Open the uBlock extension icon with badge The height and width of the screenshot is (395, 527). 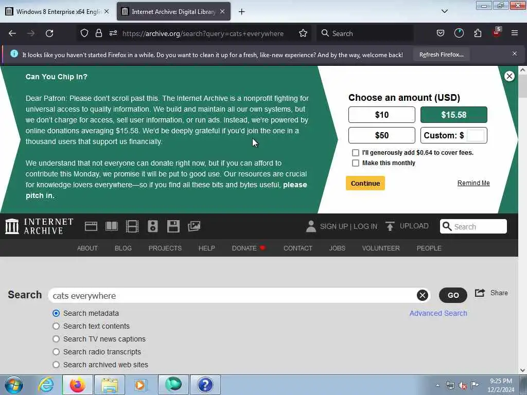coord(497,32)
